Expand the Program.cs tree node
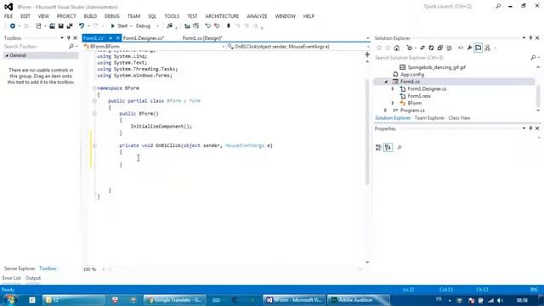 pyautogui.click(x=385, y=110)
